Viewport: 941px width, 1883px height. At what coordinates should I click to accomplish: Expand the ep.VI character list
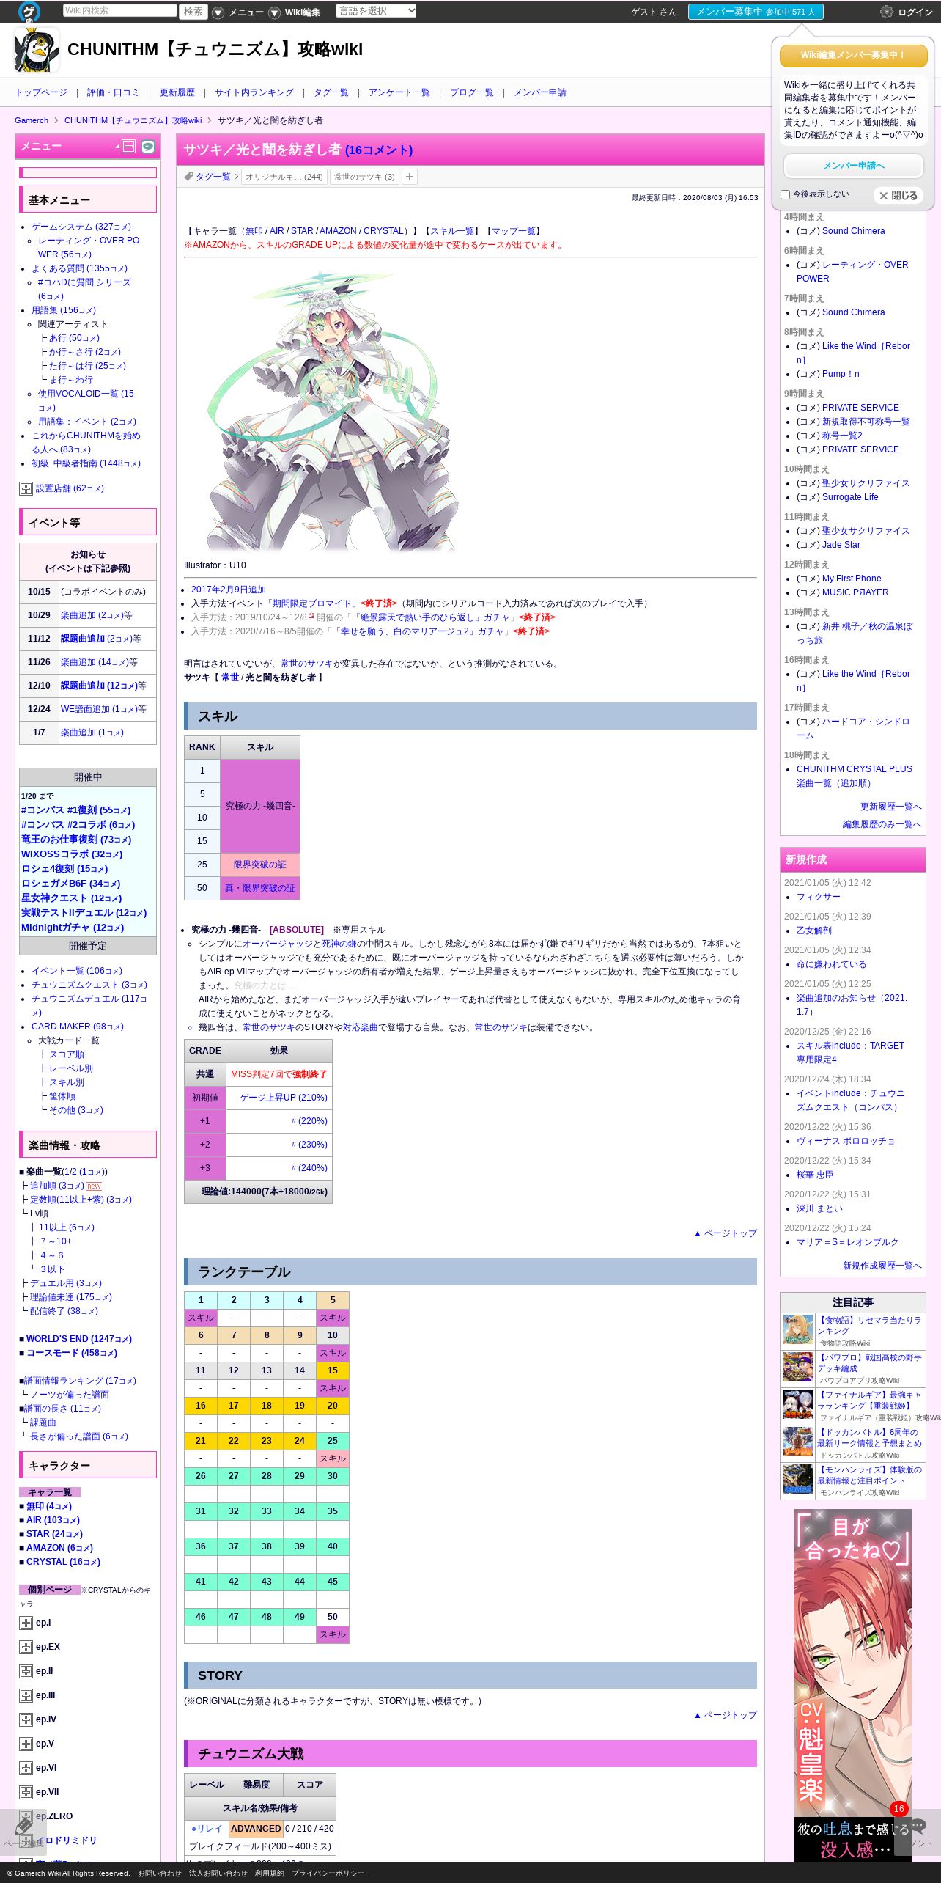26,1768
